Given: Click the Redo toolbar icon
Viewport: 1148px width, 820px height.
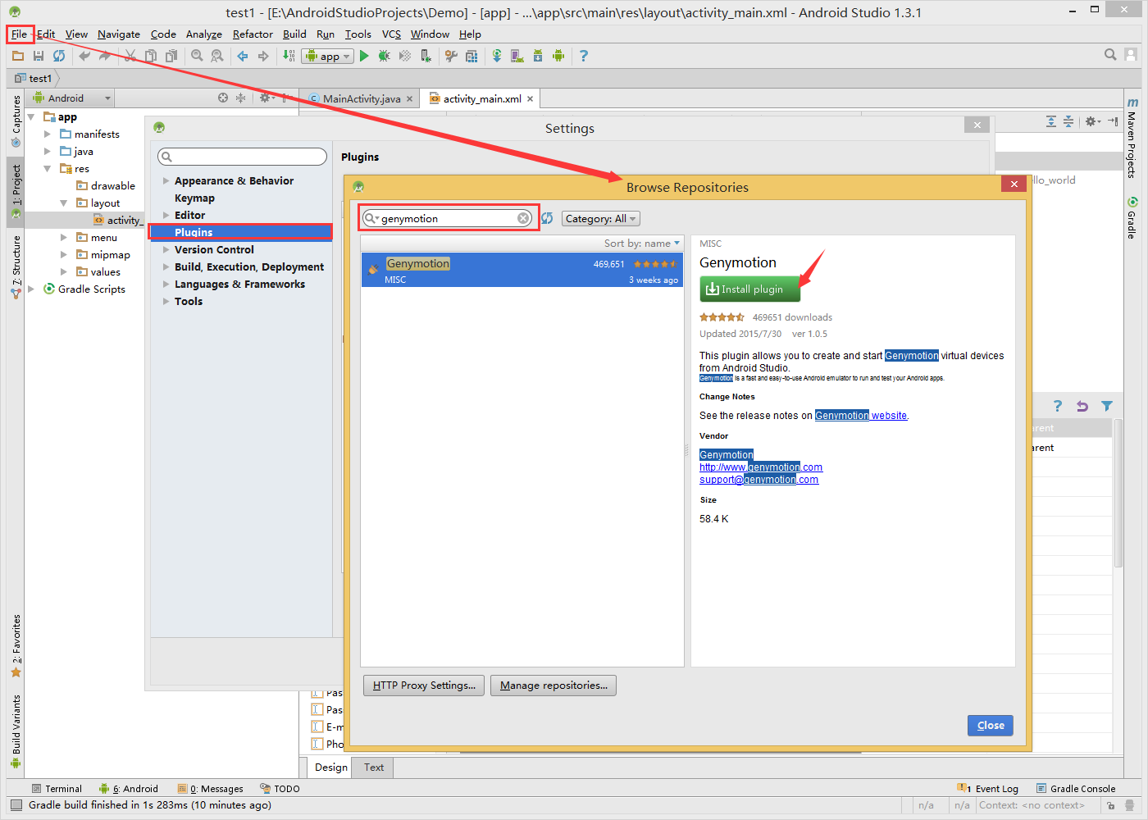Looking at the screenshot, I should pyautogui.click(x=105, y=56).
